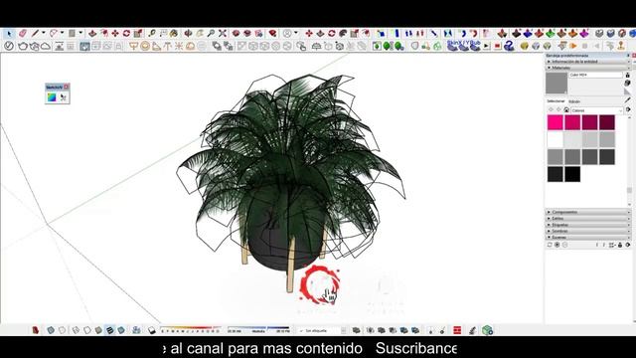Click the Zoom Extents tool
The image size is (636, 358).
[223, 33]
